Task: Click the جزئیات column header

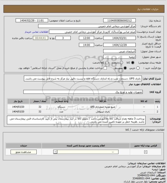Action: pos(24,146)
